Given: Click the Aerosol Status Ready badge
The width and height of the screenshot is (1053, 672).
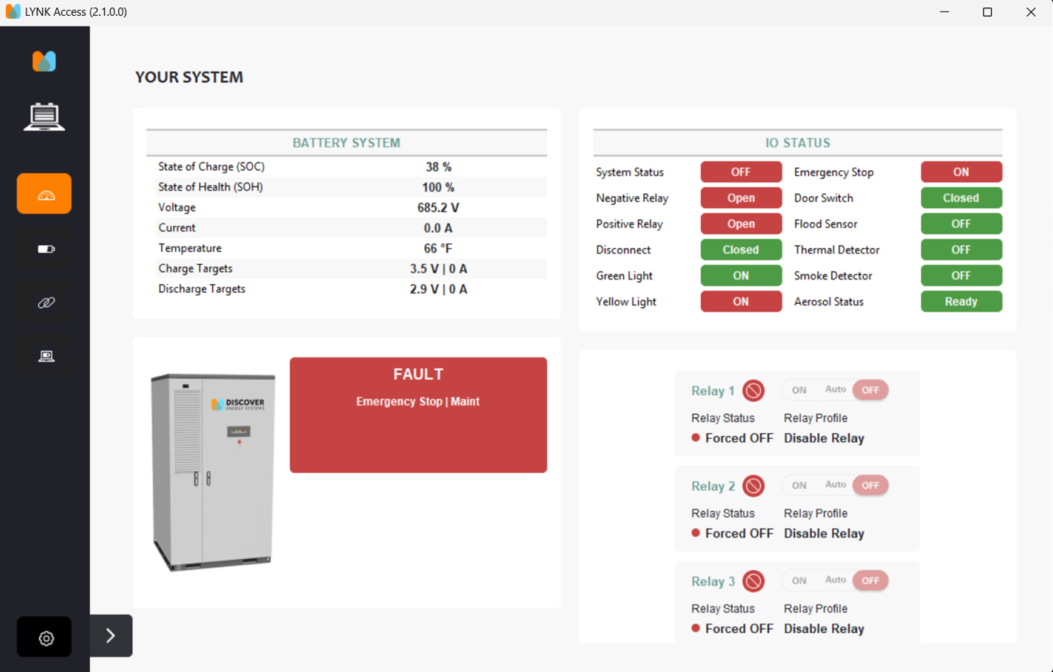Looking at the screenshot, I should pos(961,302).
